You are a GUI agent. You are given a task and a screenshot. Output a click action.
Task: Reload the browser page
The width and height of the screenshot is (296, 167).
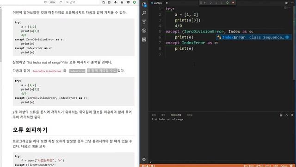61,2
